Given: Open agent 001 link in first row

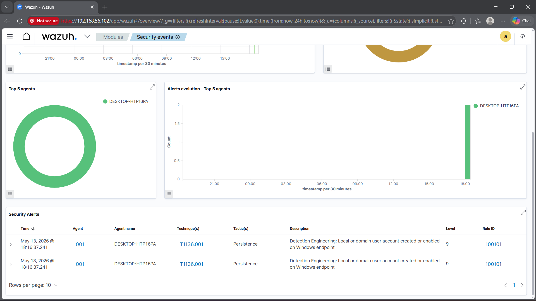Looking at the screenshot, I should (80, 244).
